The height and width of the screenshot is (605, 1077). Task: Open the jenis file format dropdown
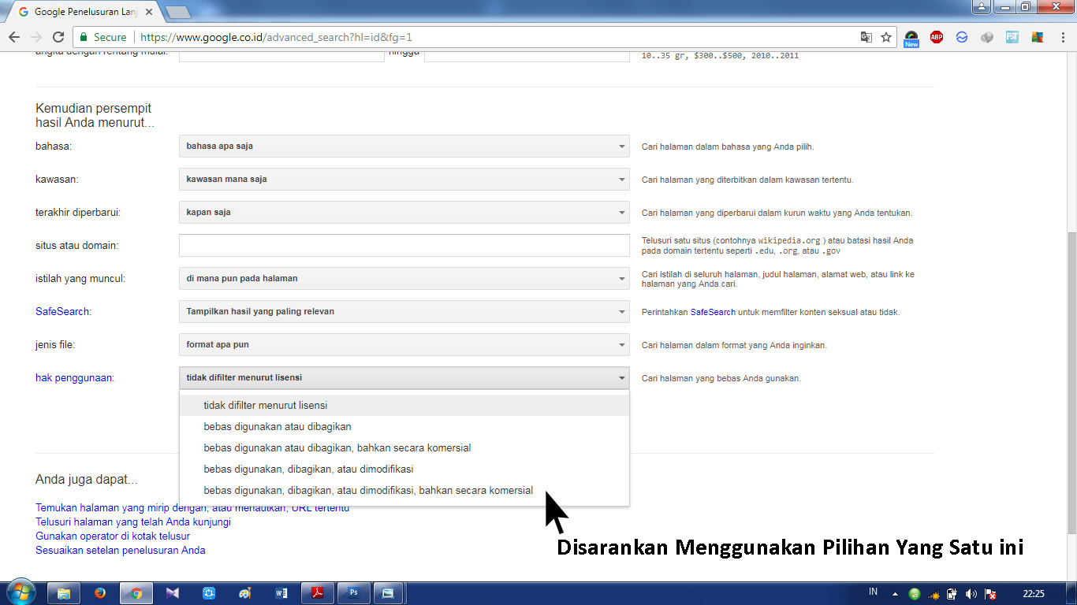coord(404,344)
